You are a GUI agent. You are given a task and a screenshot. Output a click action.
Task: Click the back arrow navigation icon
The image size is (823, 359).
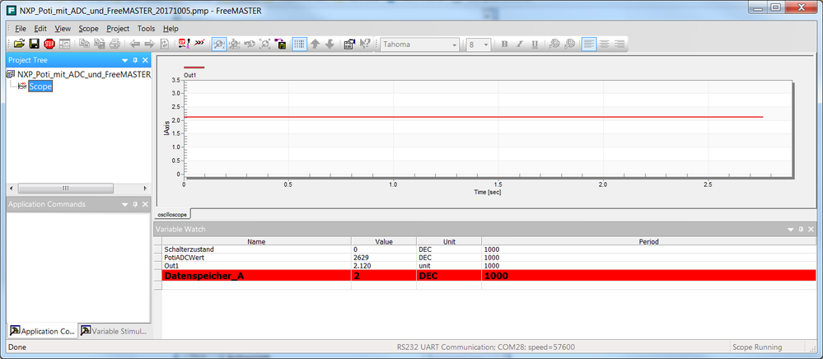pyautogui.click(x=134, y=44)
